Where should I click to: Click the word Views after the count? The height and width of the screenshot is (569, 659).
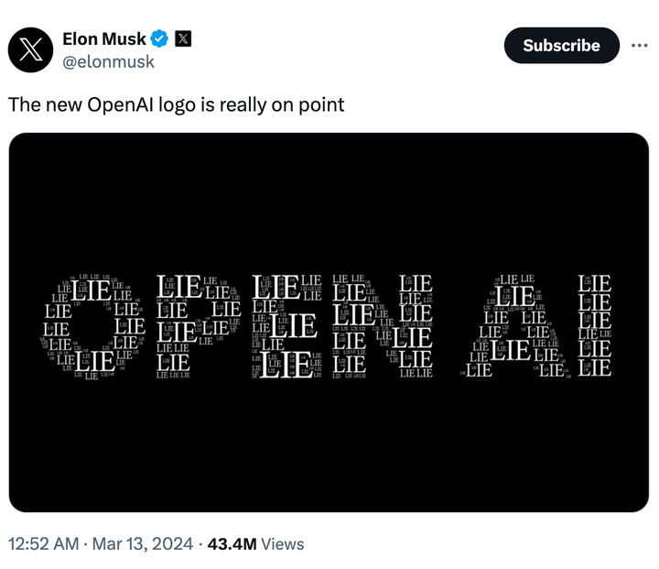tap(283, 544)
